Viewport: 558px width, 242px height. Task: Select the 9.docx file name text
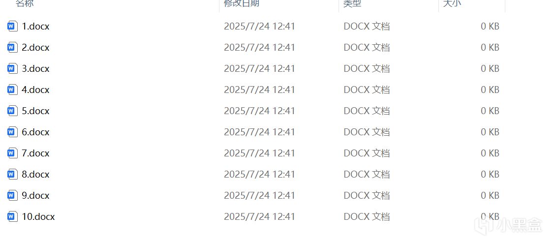point(35,195)
